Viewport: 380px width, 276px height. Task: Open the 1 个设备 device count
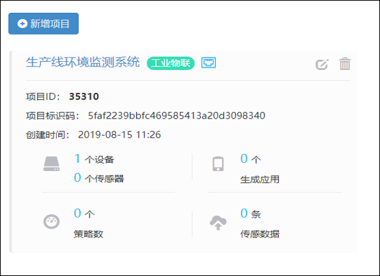point(94,159)
